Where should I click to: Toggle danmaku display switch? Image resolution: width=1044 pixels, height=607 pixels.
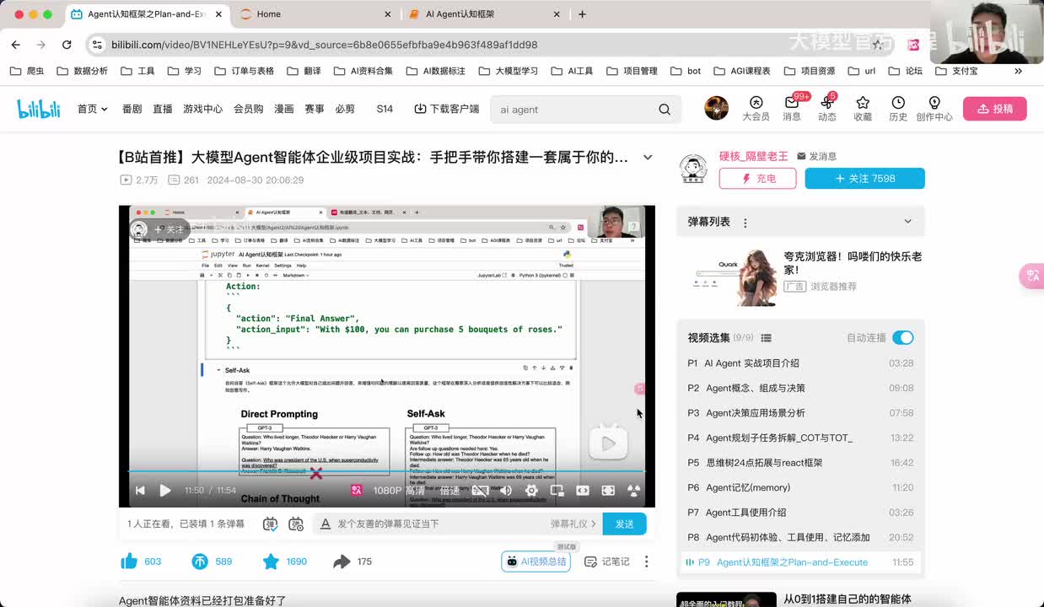[271, 524]
